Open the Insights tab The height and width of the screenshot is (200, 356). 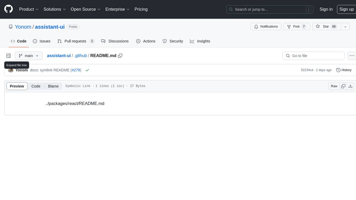tap(200, 41)
